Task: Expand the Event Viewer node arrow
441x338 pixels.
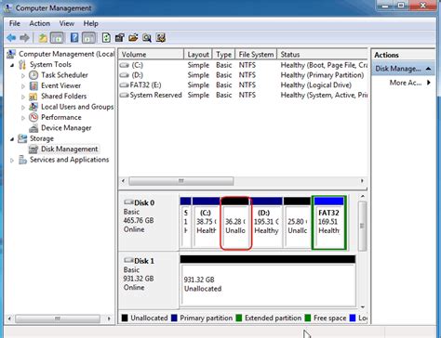Action: 23,86
